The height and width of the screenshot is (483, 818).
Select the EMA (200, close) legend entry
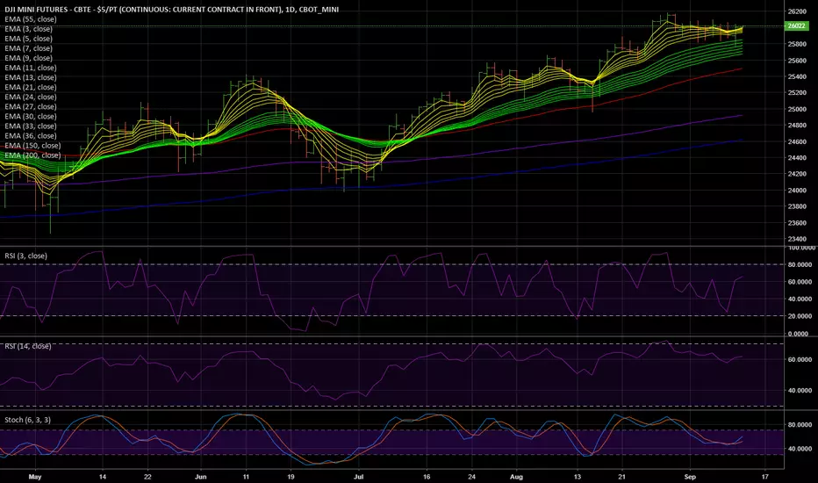[x=32, y=155]
